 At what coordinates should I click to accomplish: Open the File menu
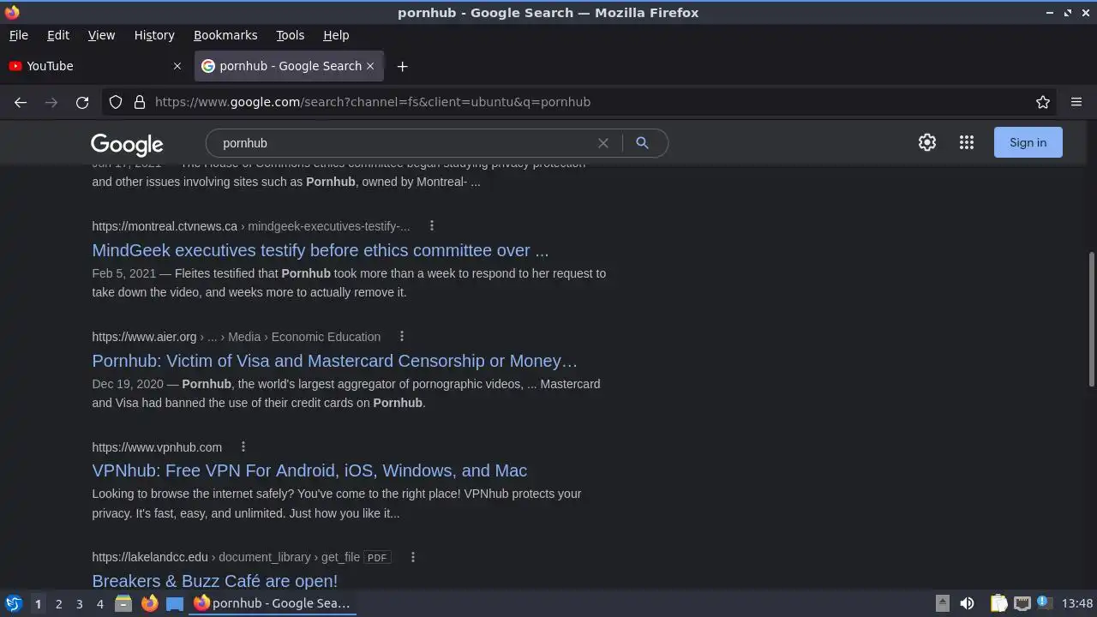click(x=18, y=35)
